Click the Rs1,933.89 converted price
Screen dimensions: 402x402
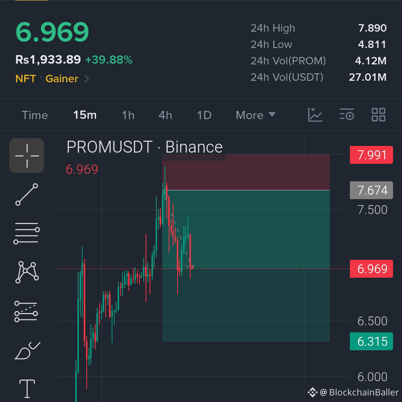[x=48, y=60]
